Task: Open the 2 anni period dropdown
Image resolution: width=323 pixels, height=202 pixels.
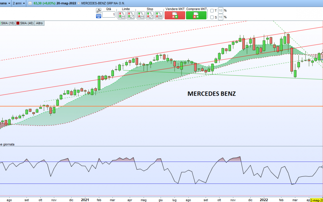Action: point(19,4)
